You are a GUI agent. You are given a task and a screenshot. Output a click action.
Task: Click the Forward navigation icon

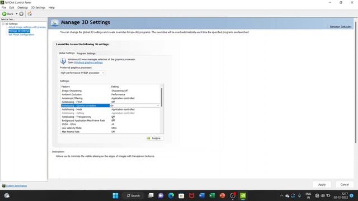(21, 14)
